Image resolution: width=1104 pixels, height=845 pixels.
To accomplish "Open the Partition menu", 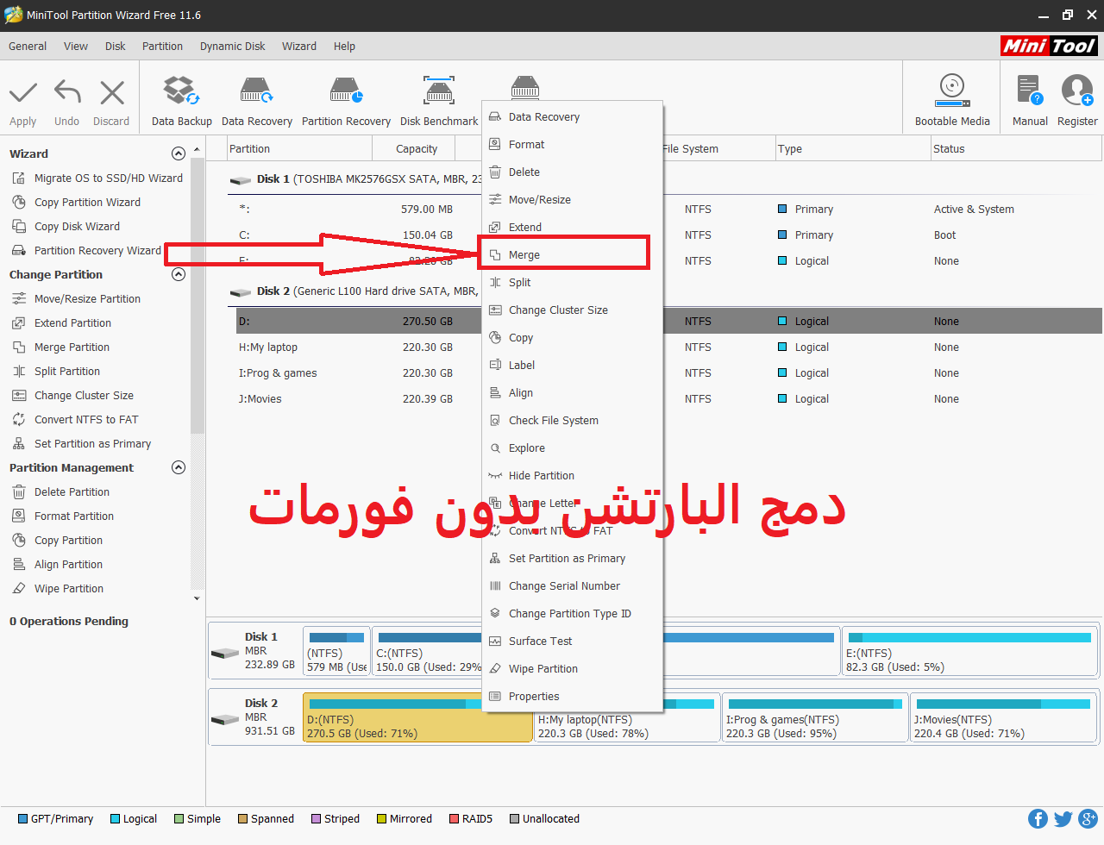I will pyautogui.click(x=162, y=47).
